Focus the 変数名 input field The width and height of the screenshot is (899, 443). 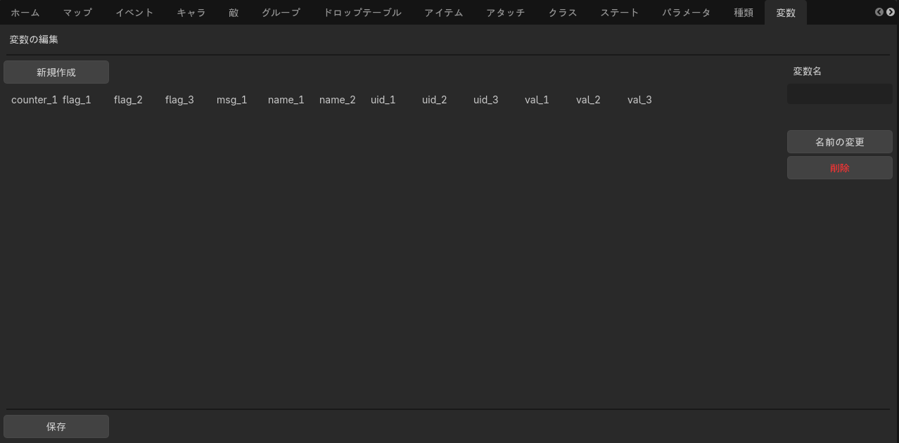pos(840,94)
